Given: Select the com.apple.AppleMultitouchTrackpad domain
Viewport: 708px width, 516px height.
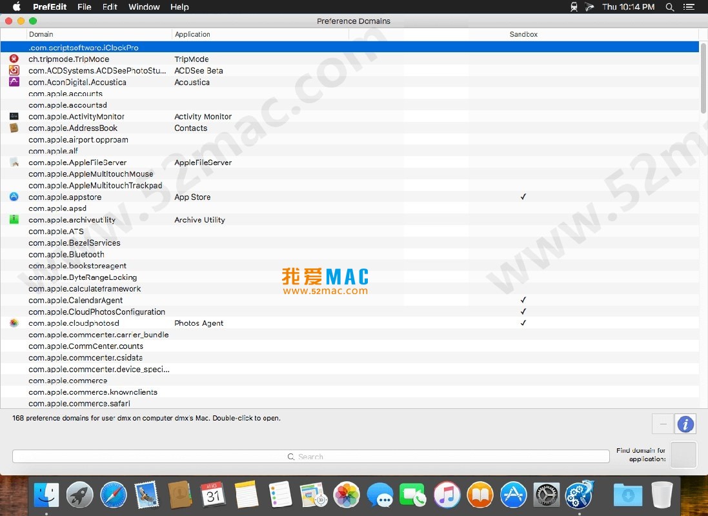Looking at the screenshot, I should 350,185.
